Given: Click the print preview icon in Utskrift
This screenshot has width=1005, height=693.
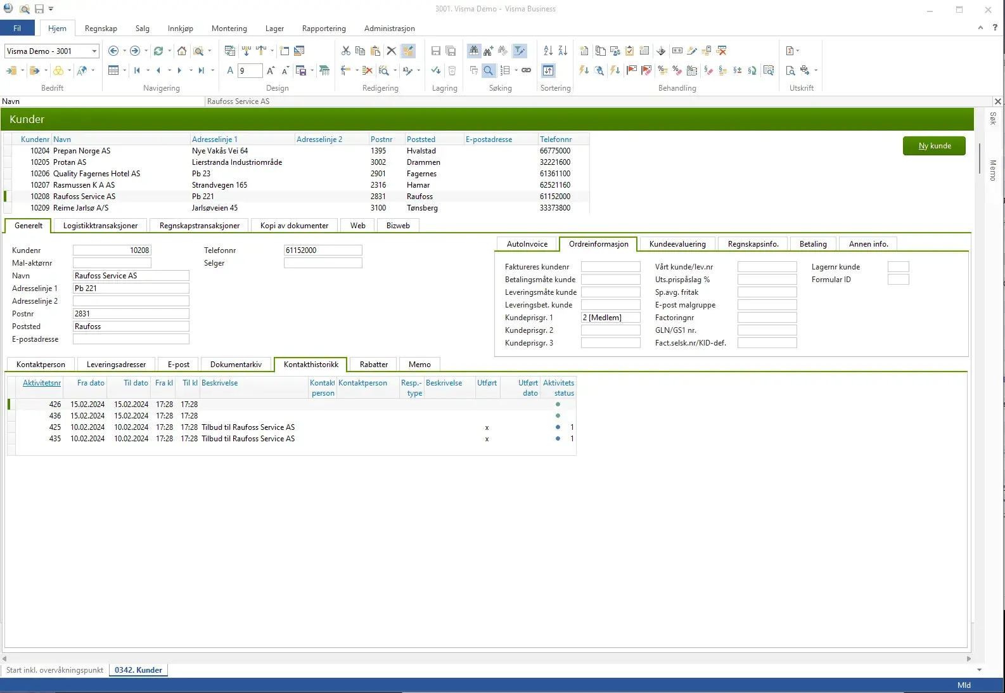Looking at the screenshot, I should (x=790, y=70).
